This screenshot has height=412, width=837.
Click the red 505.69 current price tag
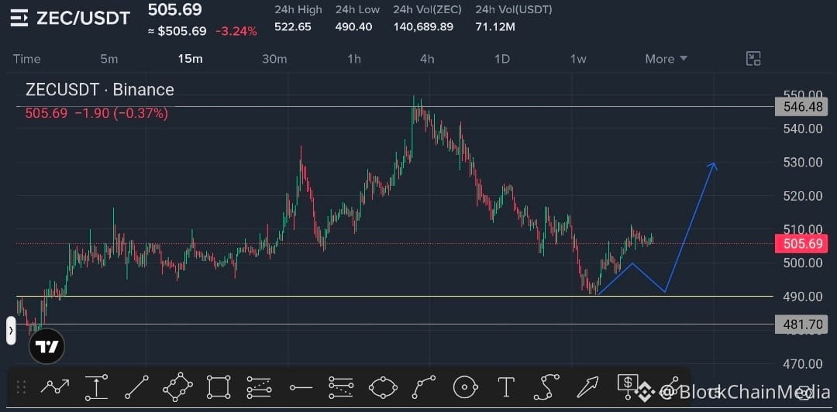pyautogui.click(x=802, y=243)
